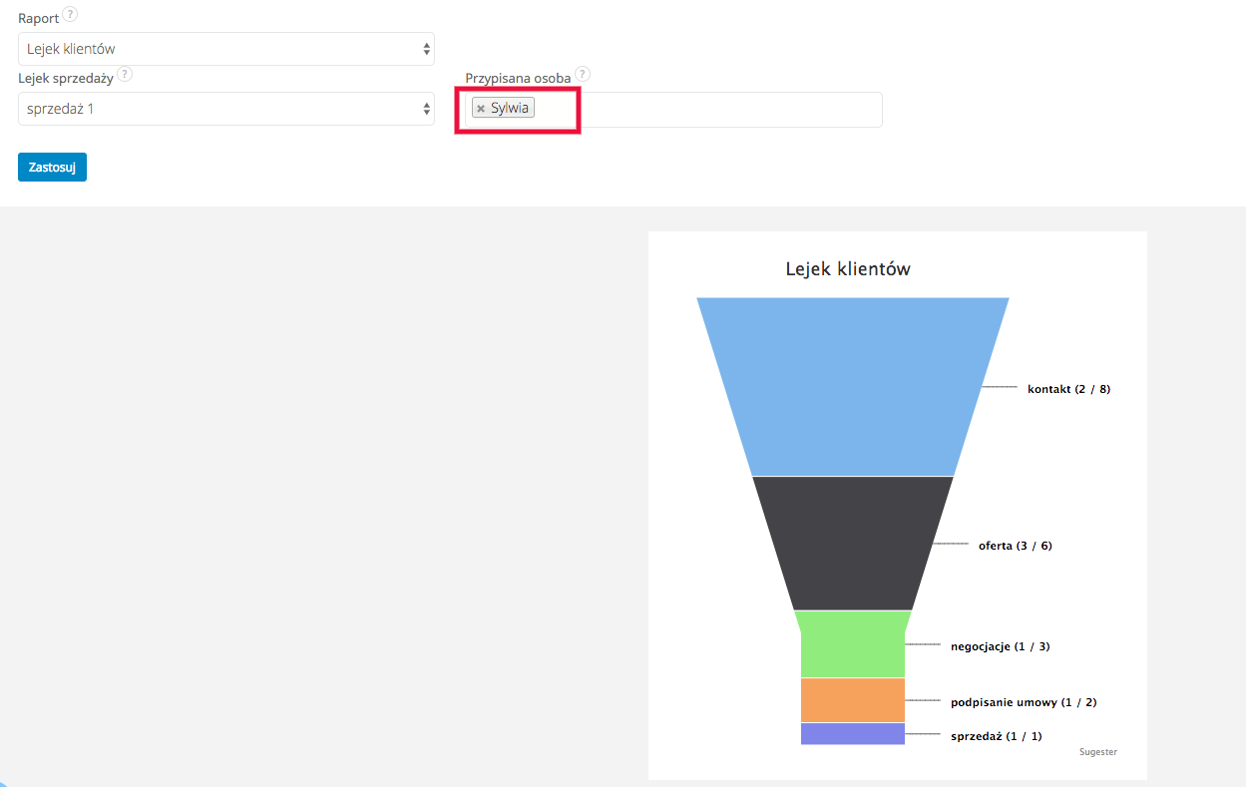
Task: Expand the Lejek sprzedaży dropdown showing sprzedaż 1
Action: pyautogui.click(x=226, y=109)
